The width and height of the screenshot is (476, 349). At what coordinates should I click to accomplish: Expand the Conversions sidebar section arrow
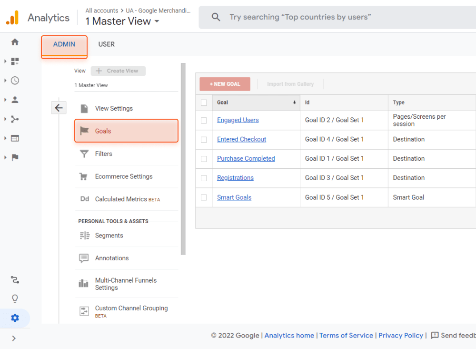tap(5, 157)
